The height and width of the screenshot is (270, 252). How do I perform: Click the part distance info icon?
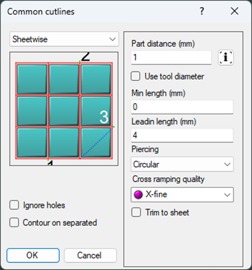[226, 58]
